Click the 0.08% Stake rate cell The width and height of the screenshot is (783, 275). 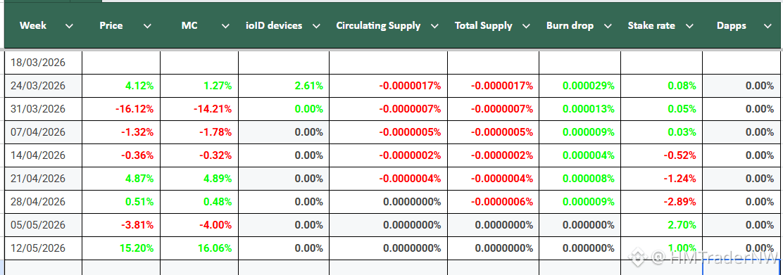coord(662,86)
